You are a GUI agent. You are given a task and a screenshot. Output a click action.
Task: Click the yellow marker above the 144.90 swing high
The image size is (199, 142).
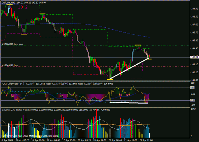pyautogui.click(x=138, y=45)
